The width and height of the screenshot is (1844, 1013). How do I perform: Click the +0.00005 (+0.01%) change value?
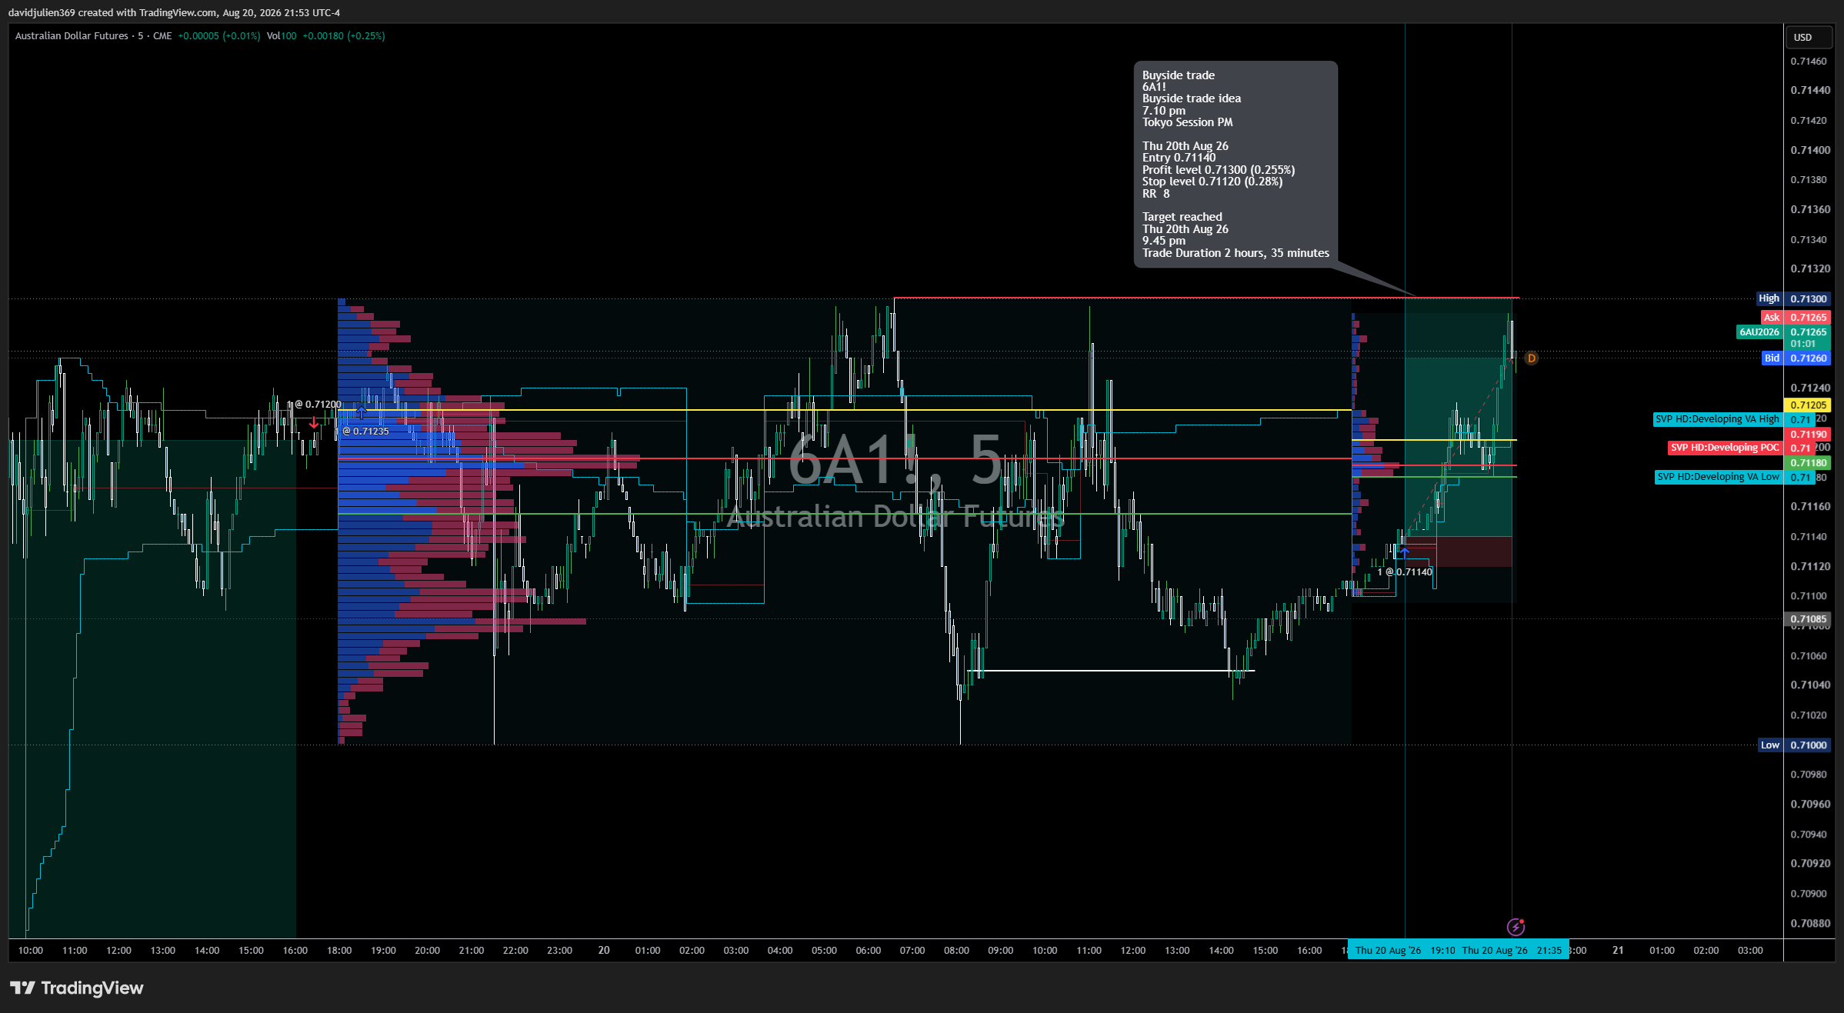click(x=218, y=35)
